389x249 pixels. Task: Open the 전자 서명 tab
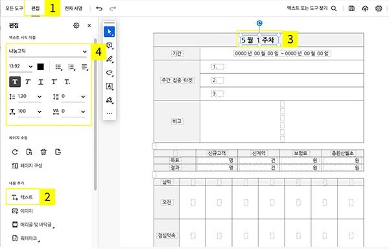coord(73,8)
